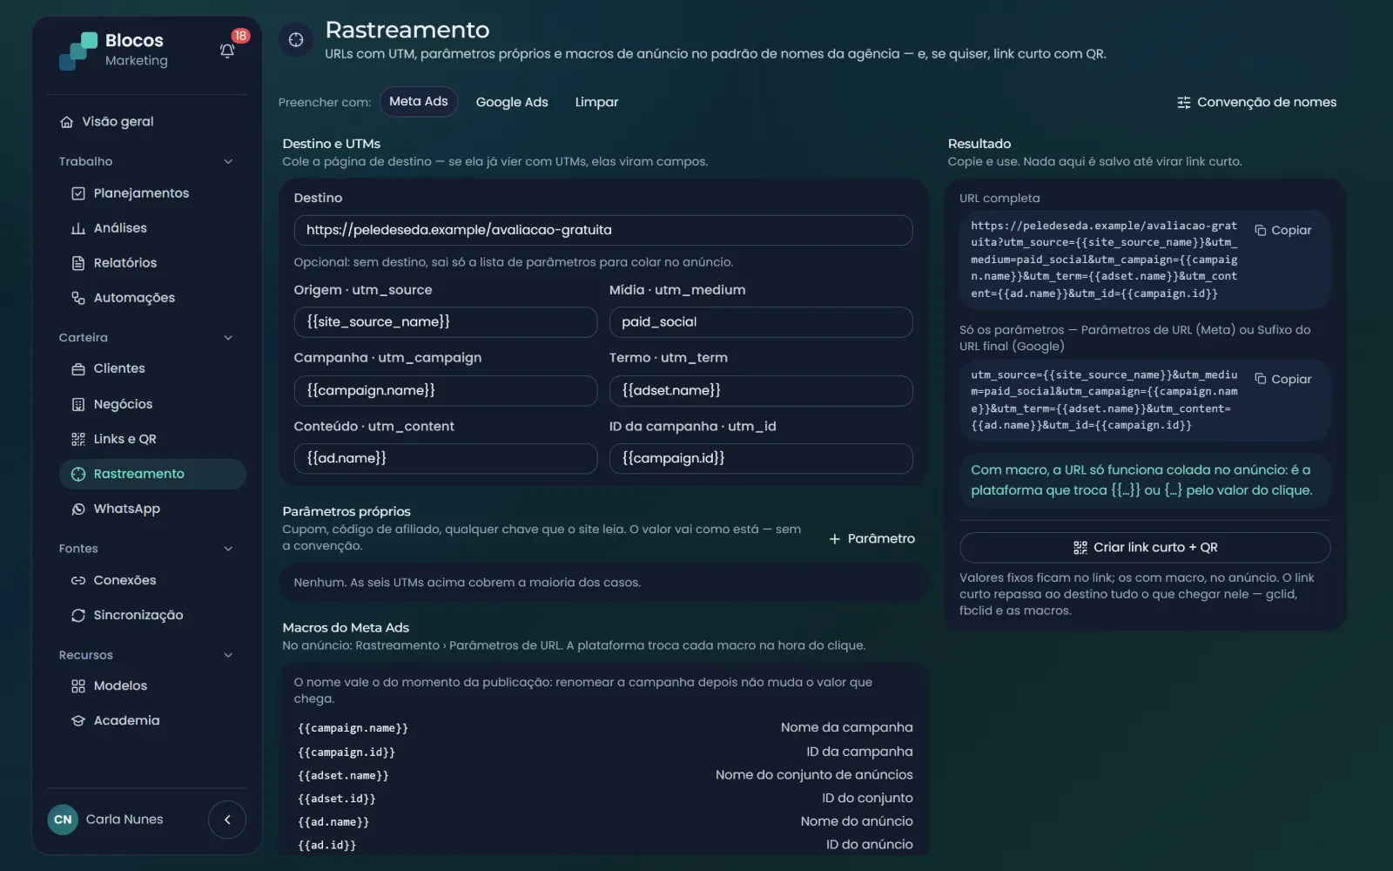Click Limpar to clear fields
Image resolution: width=1393 pixels, height=871 pixels.
tap(596, 102)
